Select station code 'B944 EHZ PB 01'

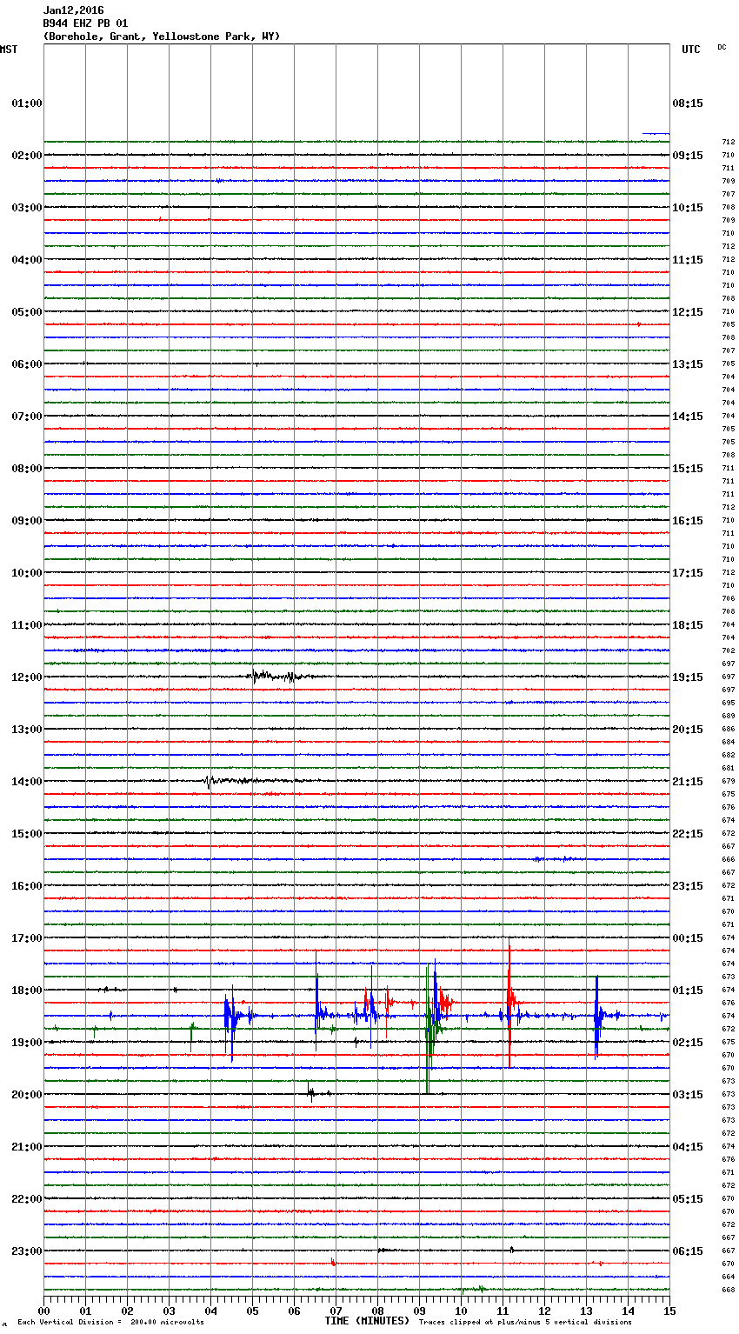coord(85,23)
